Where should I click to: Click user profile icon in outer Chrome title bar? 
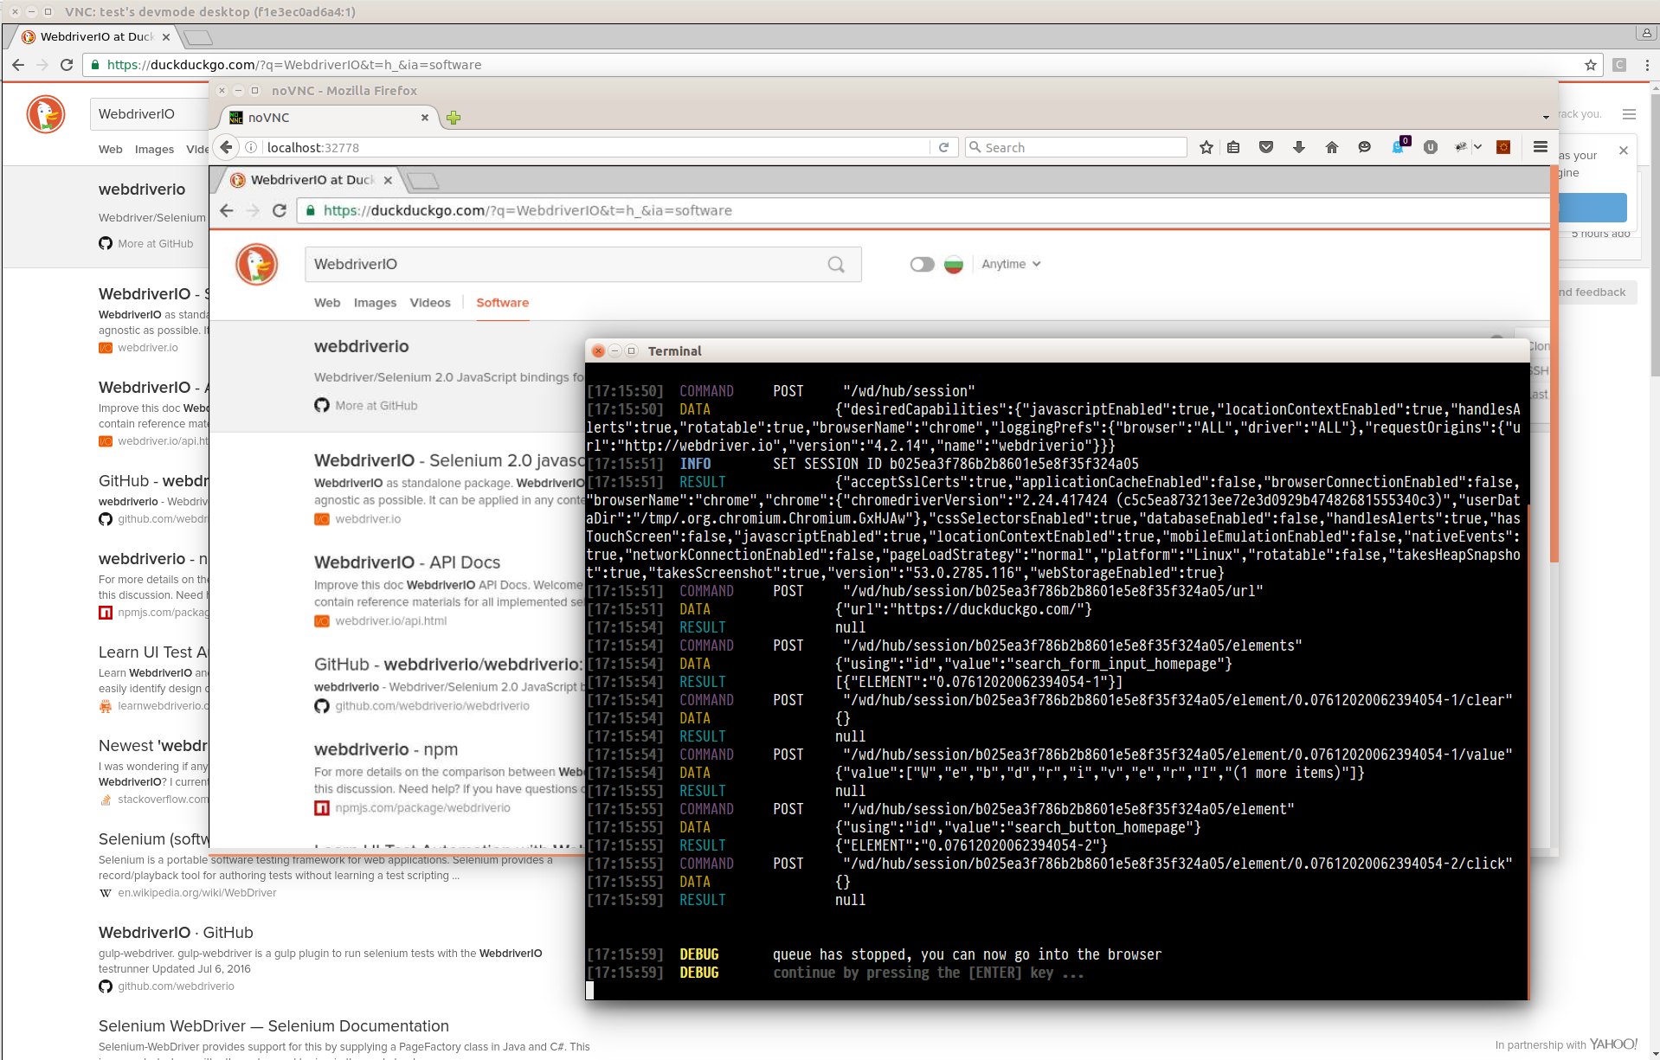tap(1646, 33)
